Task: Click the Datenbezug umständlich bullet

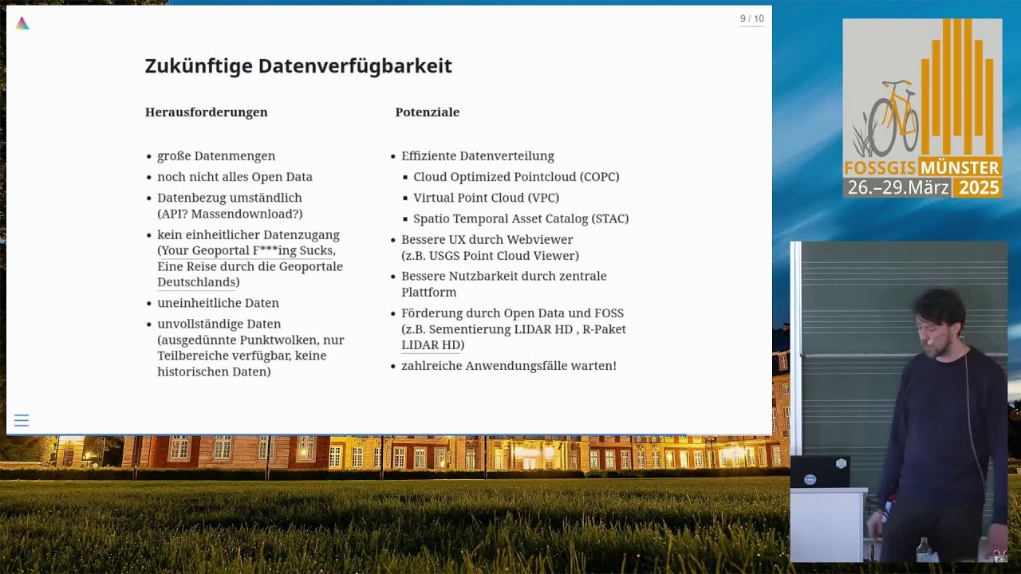Action: [230, 198]
